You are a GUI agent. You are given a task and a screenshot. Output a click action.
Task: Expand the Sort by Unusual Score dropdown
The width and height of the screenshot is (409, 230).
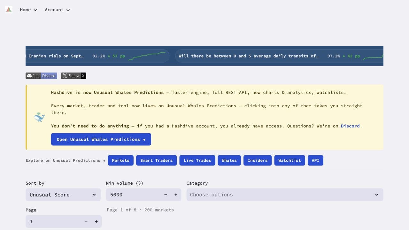click(63, 195)
